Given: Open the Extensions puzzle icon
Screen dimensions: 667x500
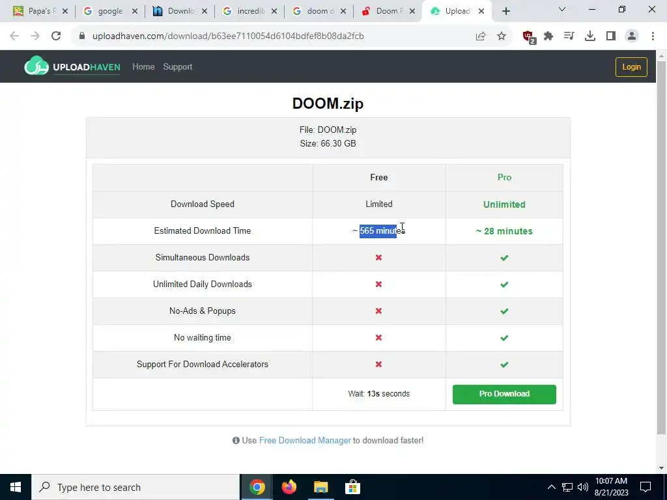Looking at the screenshot, I should point(548,36).
